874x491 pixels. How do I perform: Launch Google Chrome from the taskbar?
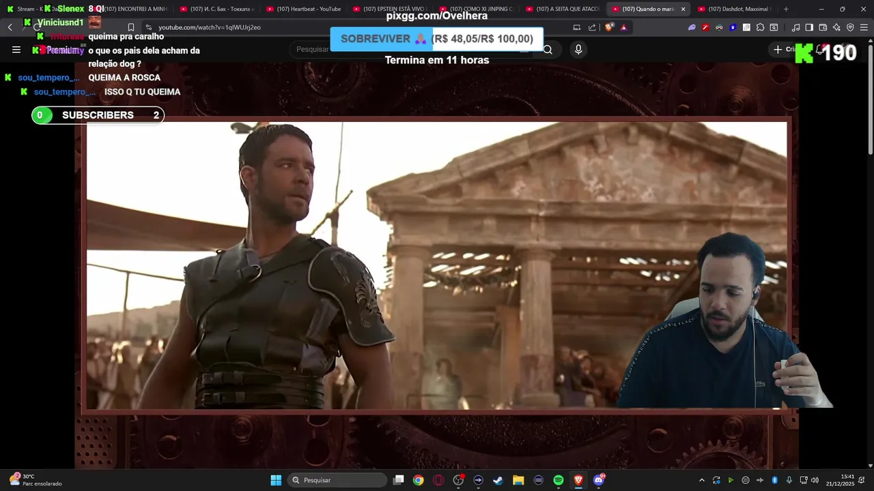click(418, 480)
